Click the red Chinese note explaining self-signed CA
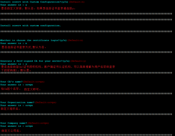The width and height of the screenshot is (175, 136). click(x=58, y=69)
